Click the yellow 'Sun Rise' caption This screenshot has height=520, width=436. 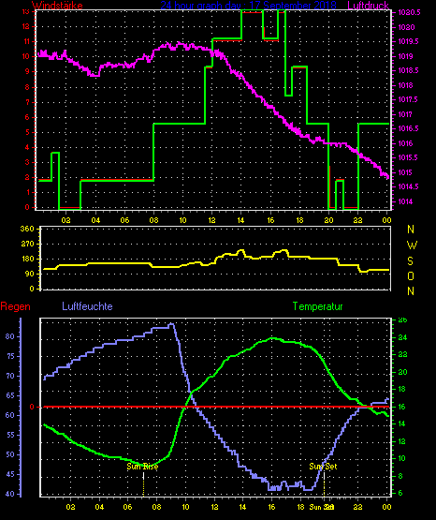click(142, 467)
